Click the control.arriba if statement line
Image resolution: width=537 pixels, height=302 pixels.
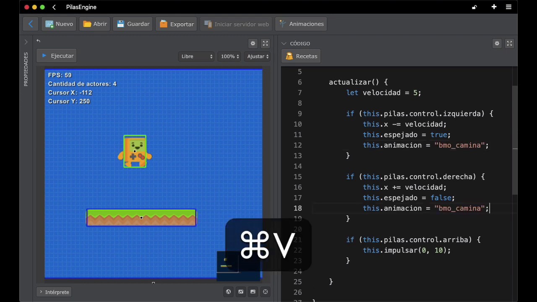click(413, 240)
